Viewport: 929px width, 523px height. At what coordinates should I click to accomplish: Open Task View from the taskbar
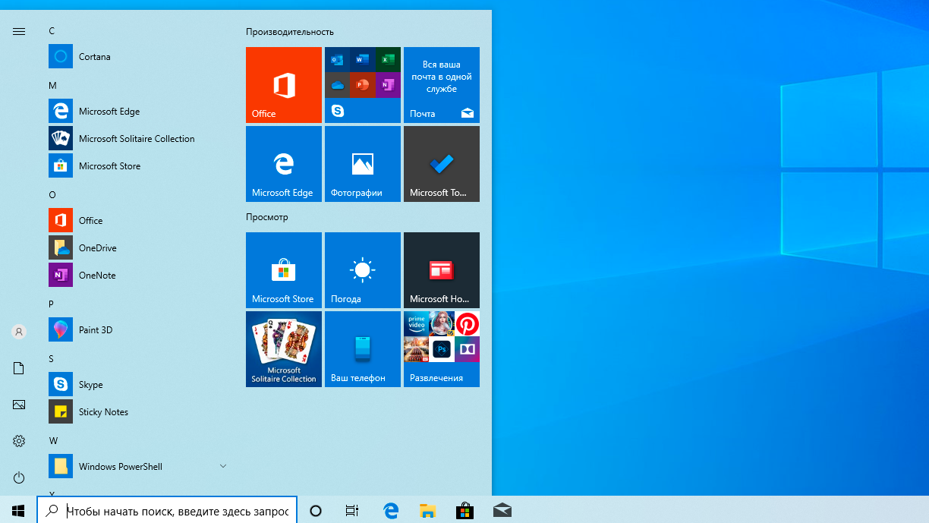pos(352,512)
